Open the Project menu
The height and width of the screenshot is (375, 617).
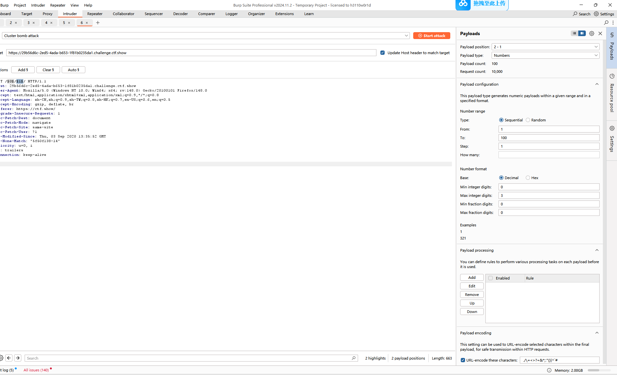pyautogui.click(x=20, y=5)
